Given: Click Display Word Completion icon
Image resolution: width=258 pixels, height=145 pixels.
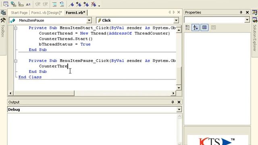Looking at the screenshot, I should [x=28, y=4].
